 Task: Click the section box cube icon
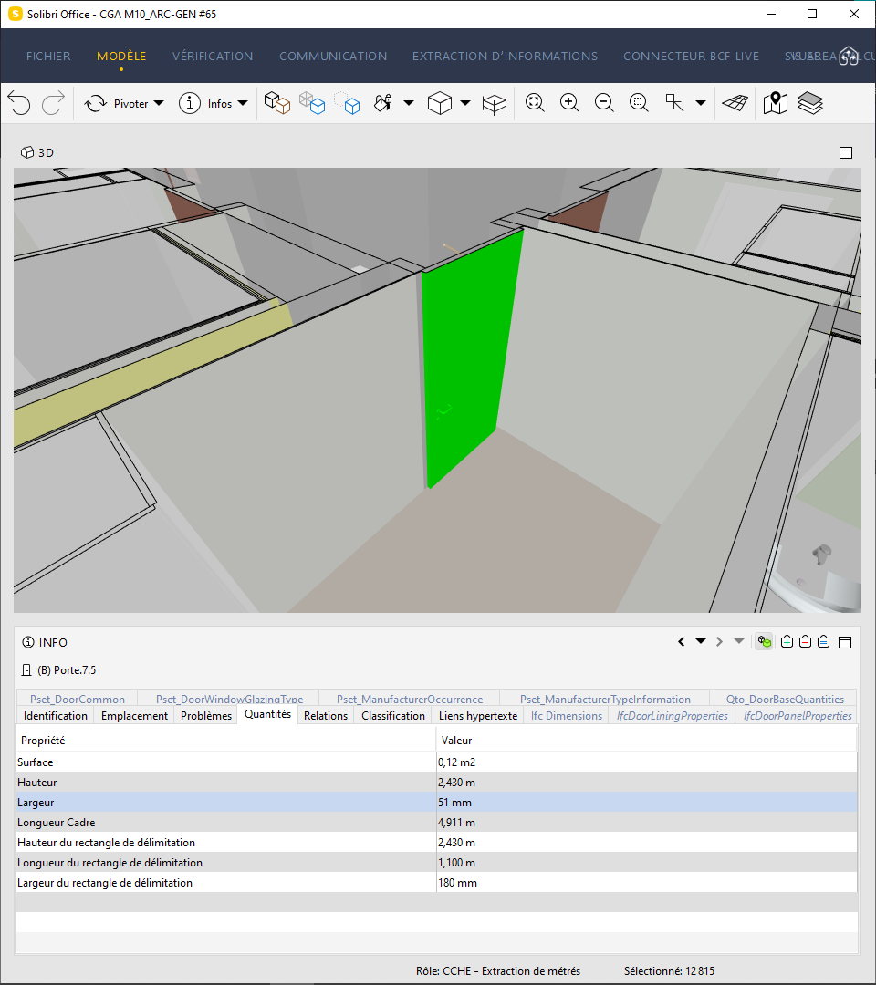click(x=495, y=103)
